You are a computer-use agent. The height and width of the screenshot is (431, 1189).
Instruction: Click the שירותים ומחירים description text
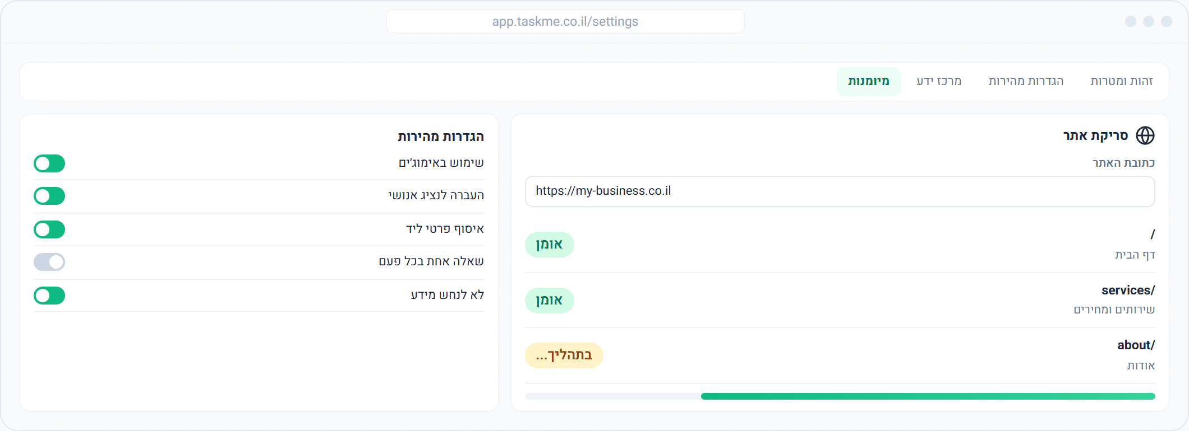[x=1114, y=310]
